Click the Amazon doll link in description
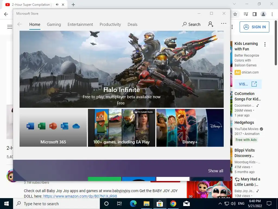278x209 pixels. 80,196
